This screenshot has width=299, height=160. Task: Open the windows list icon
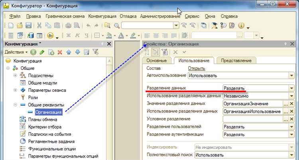pos(204,25)
